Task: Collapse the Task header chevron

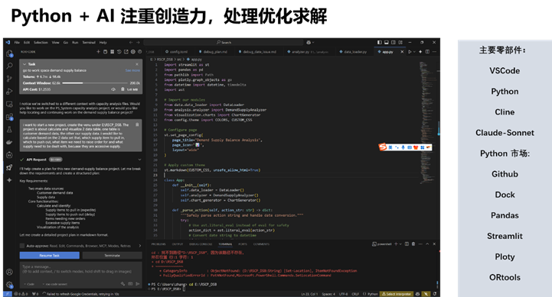Action: click(24, 64)
